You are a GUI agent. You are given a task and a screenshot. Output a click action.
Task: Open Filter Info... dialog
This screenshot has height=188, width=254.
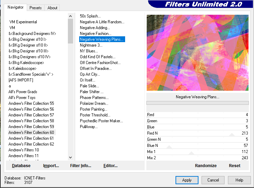point(81,166)
